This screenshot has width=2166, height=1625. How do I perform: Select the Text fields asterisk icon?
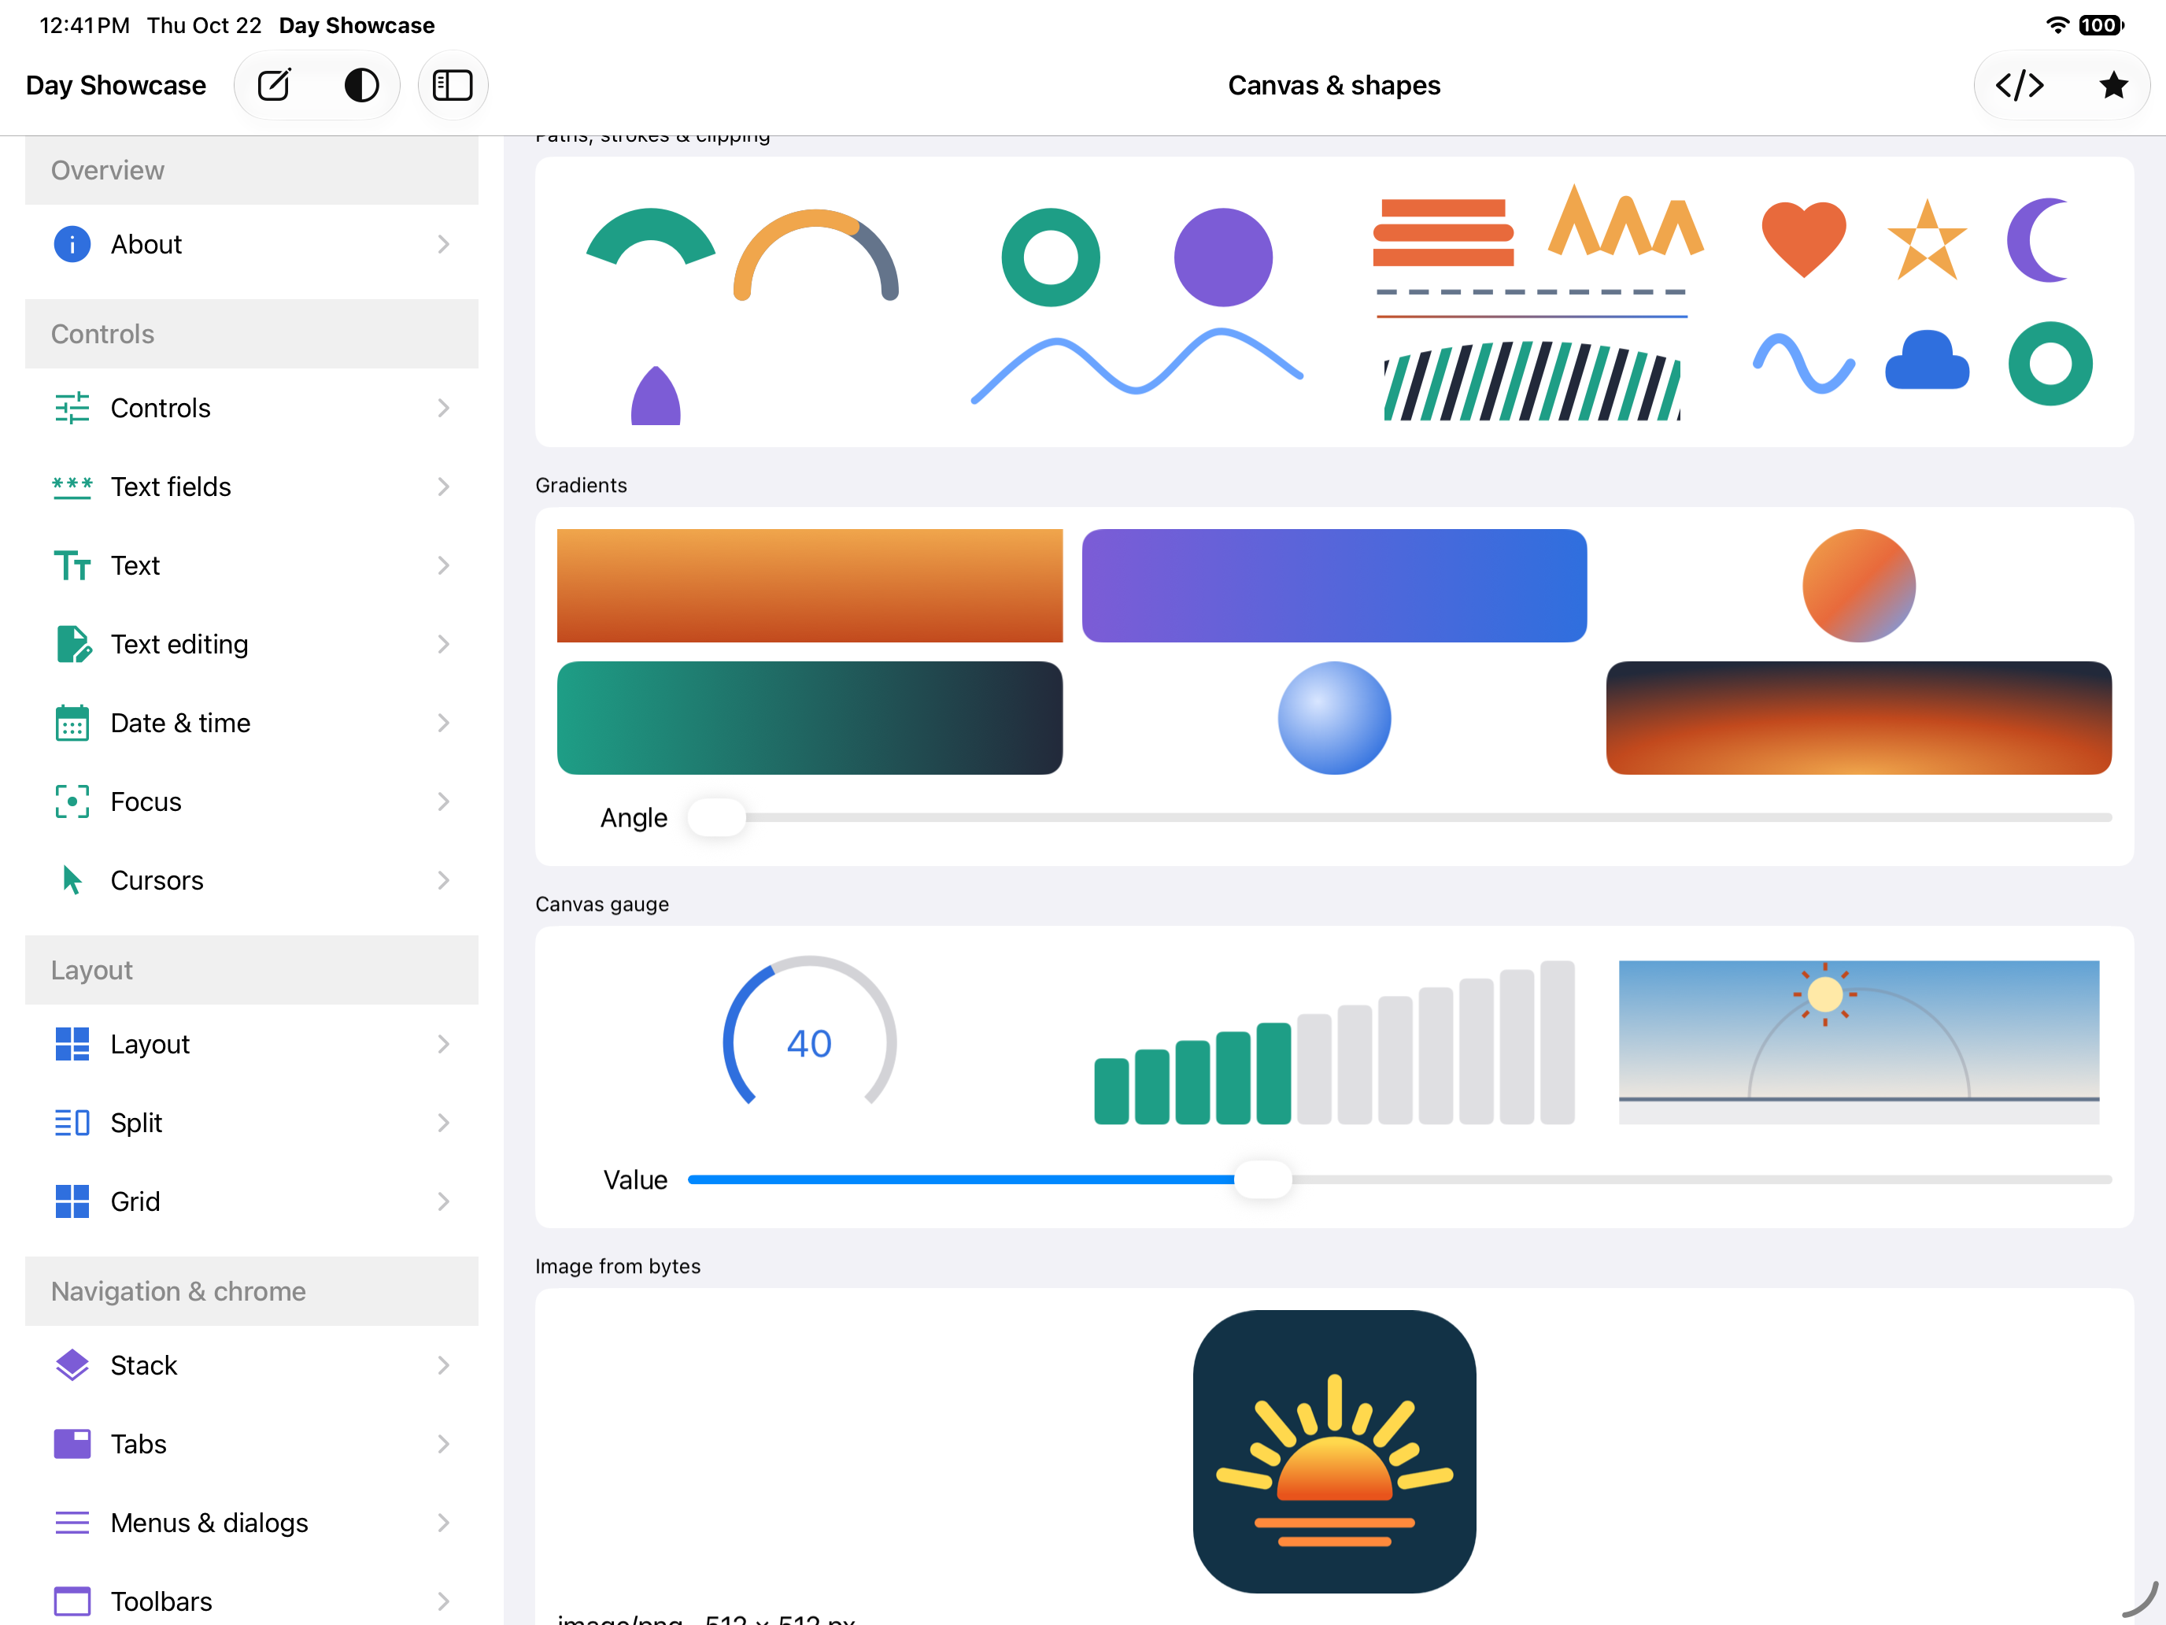coord(72,487)
